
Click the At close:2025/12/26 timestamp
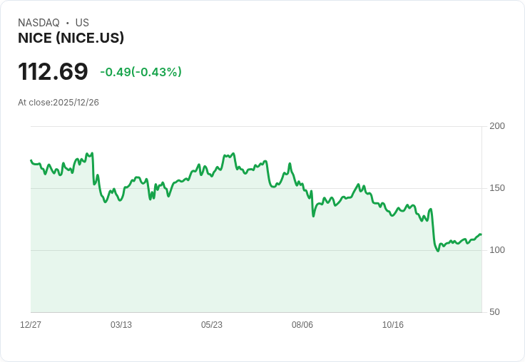click(58, 103)
